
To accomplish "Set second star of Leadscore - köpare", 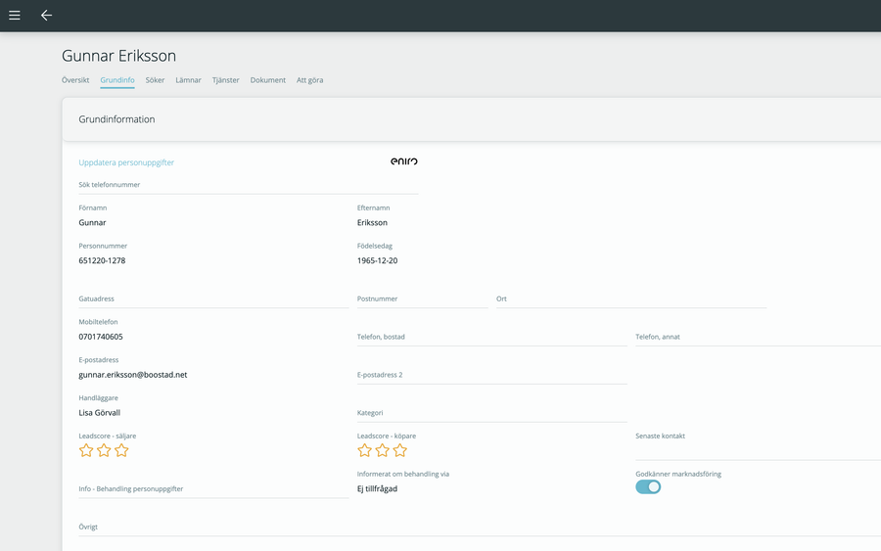I will click(382, 450).
